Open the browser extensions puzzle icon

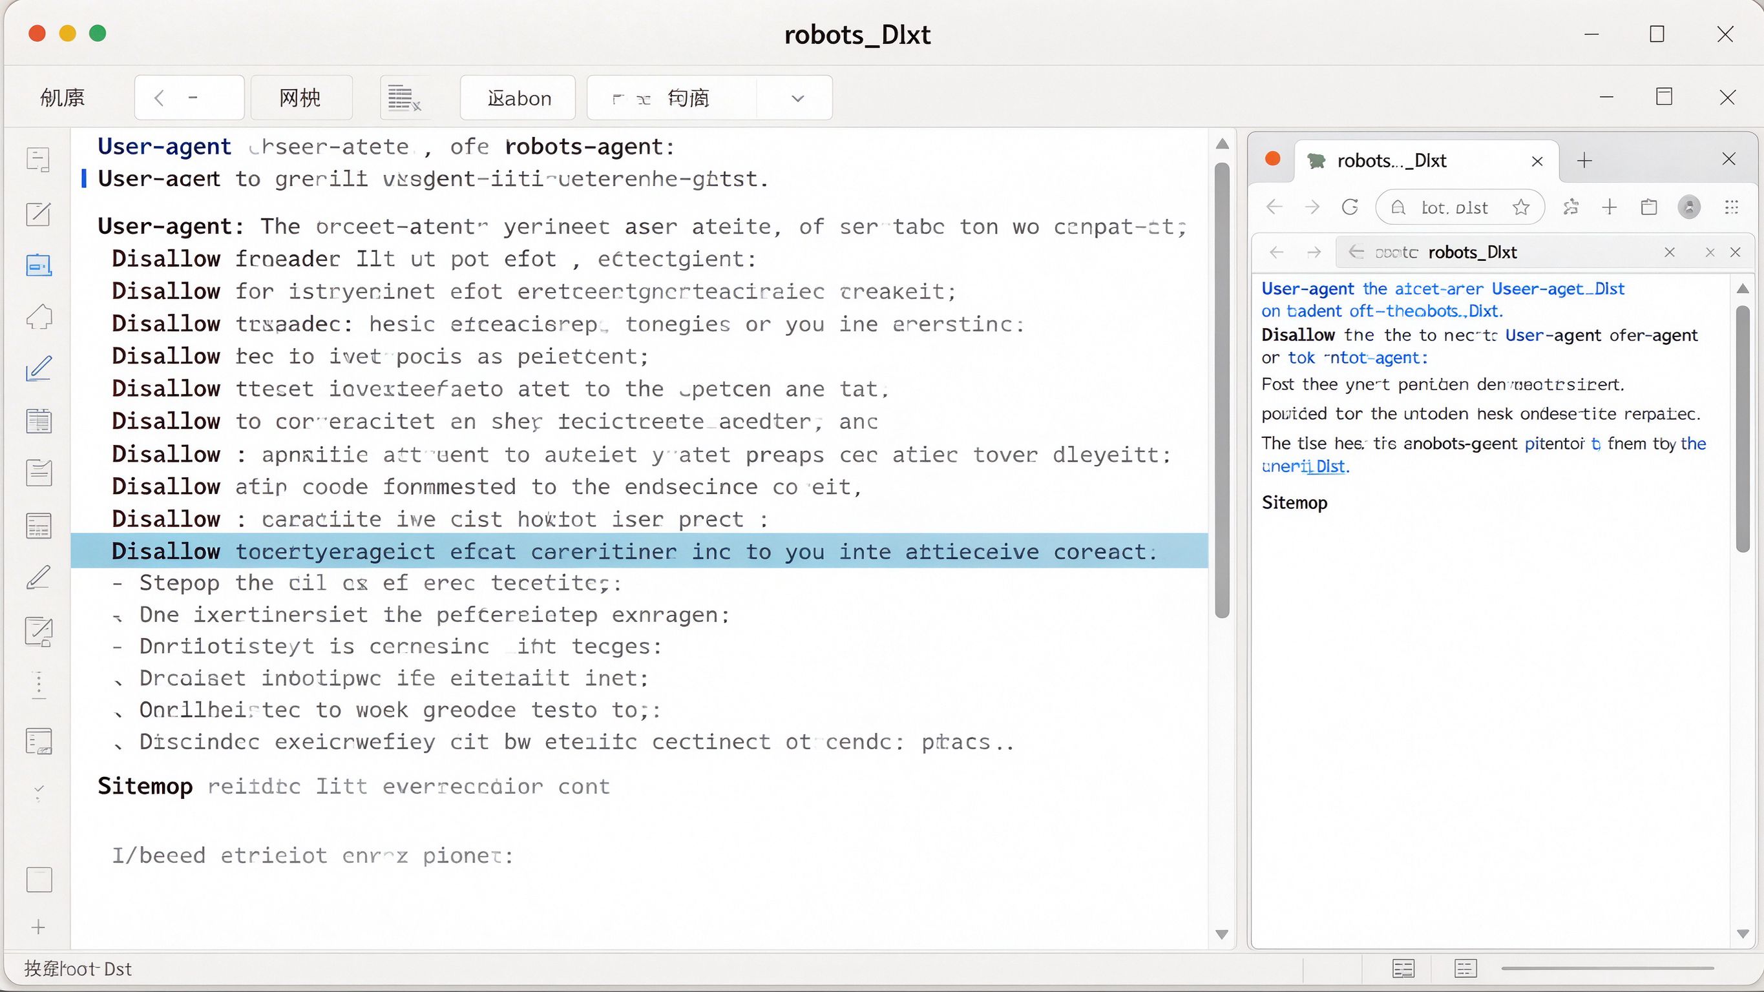click(1571, 207)
